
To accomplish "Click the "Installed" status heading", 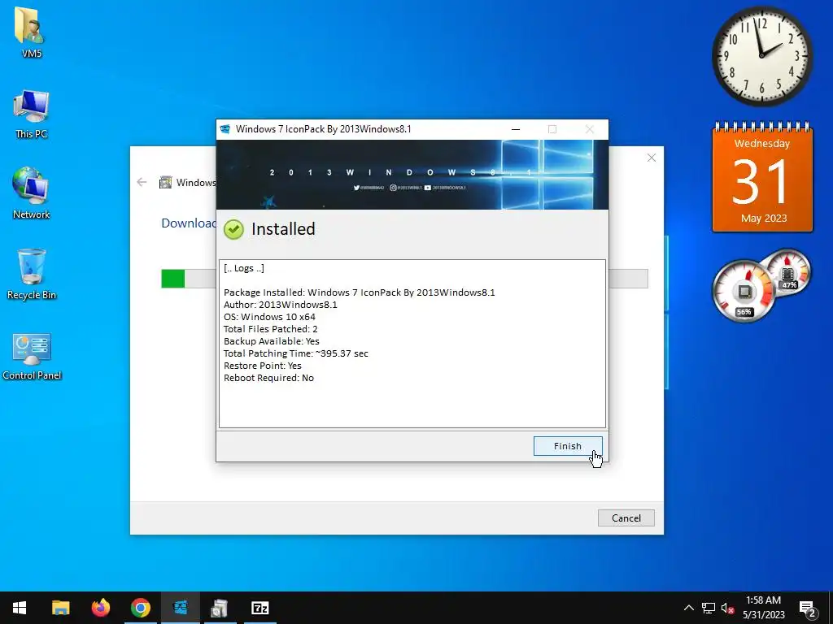I will 283,228.
